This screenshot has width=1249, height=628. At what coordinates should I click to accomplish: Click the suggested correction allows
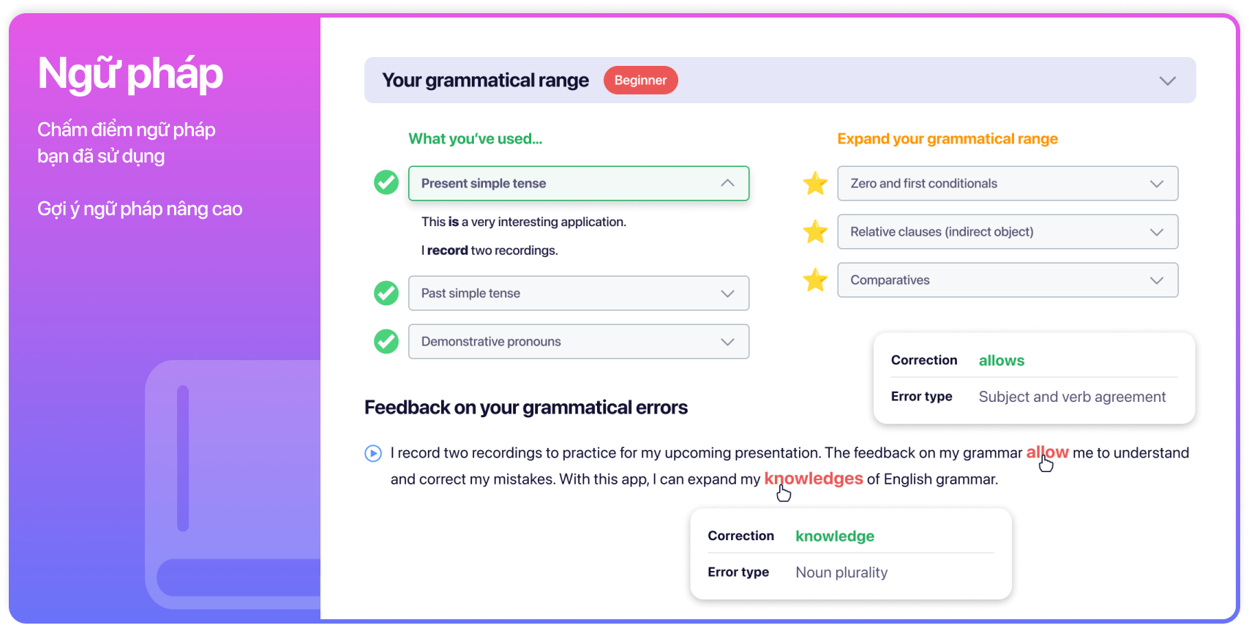1002,360
